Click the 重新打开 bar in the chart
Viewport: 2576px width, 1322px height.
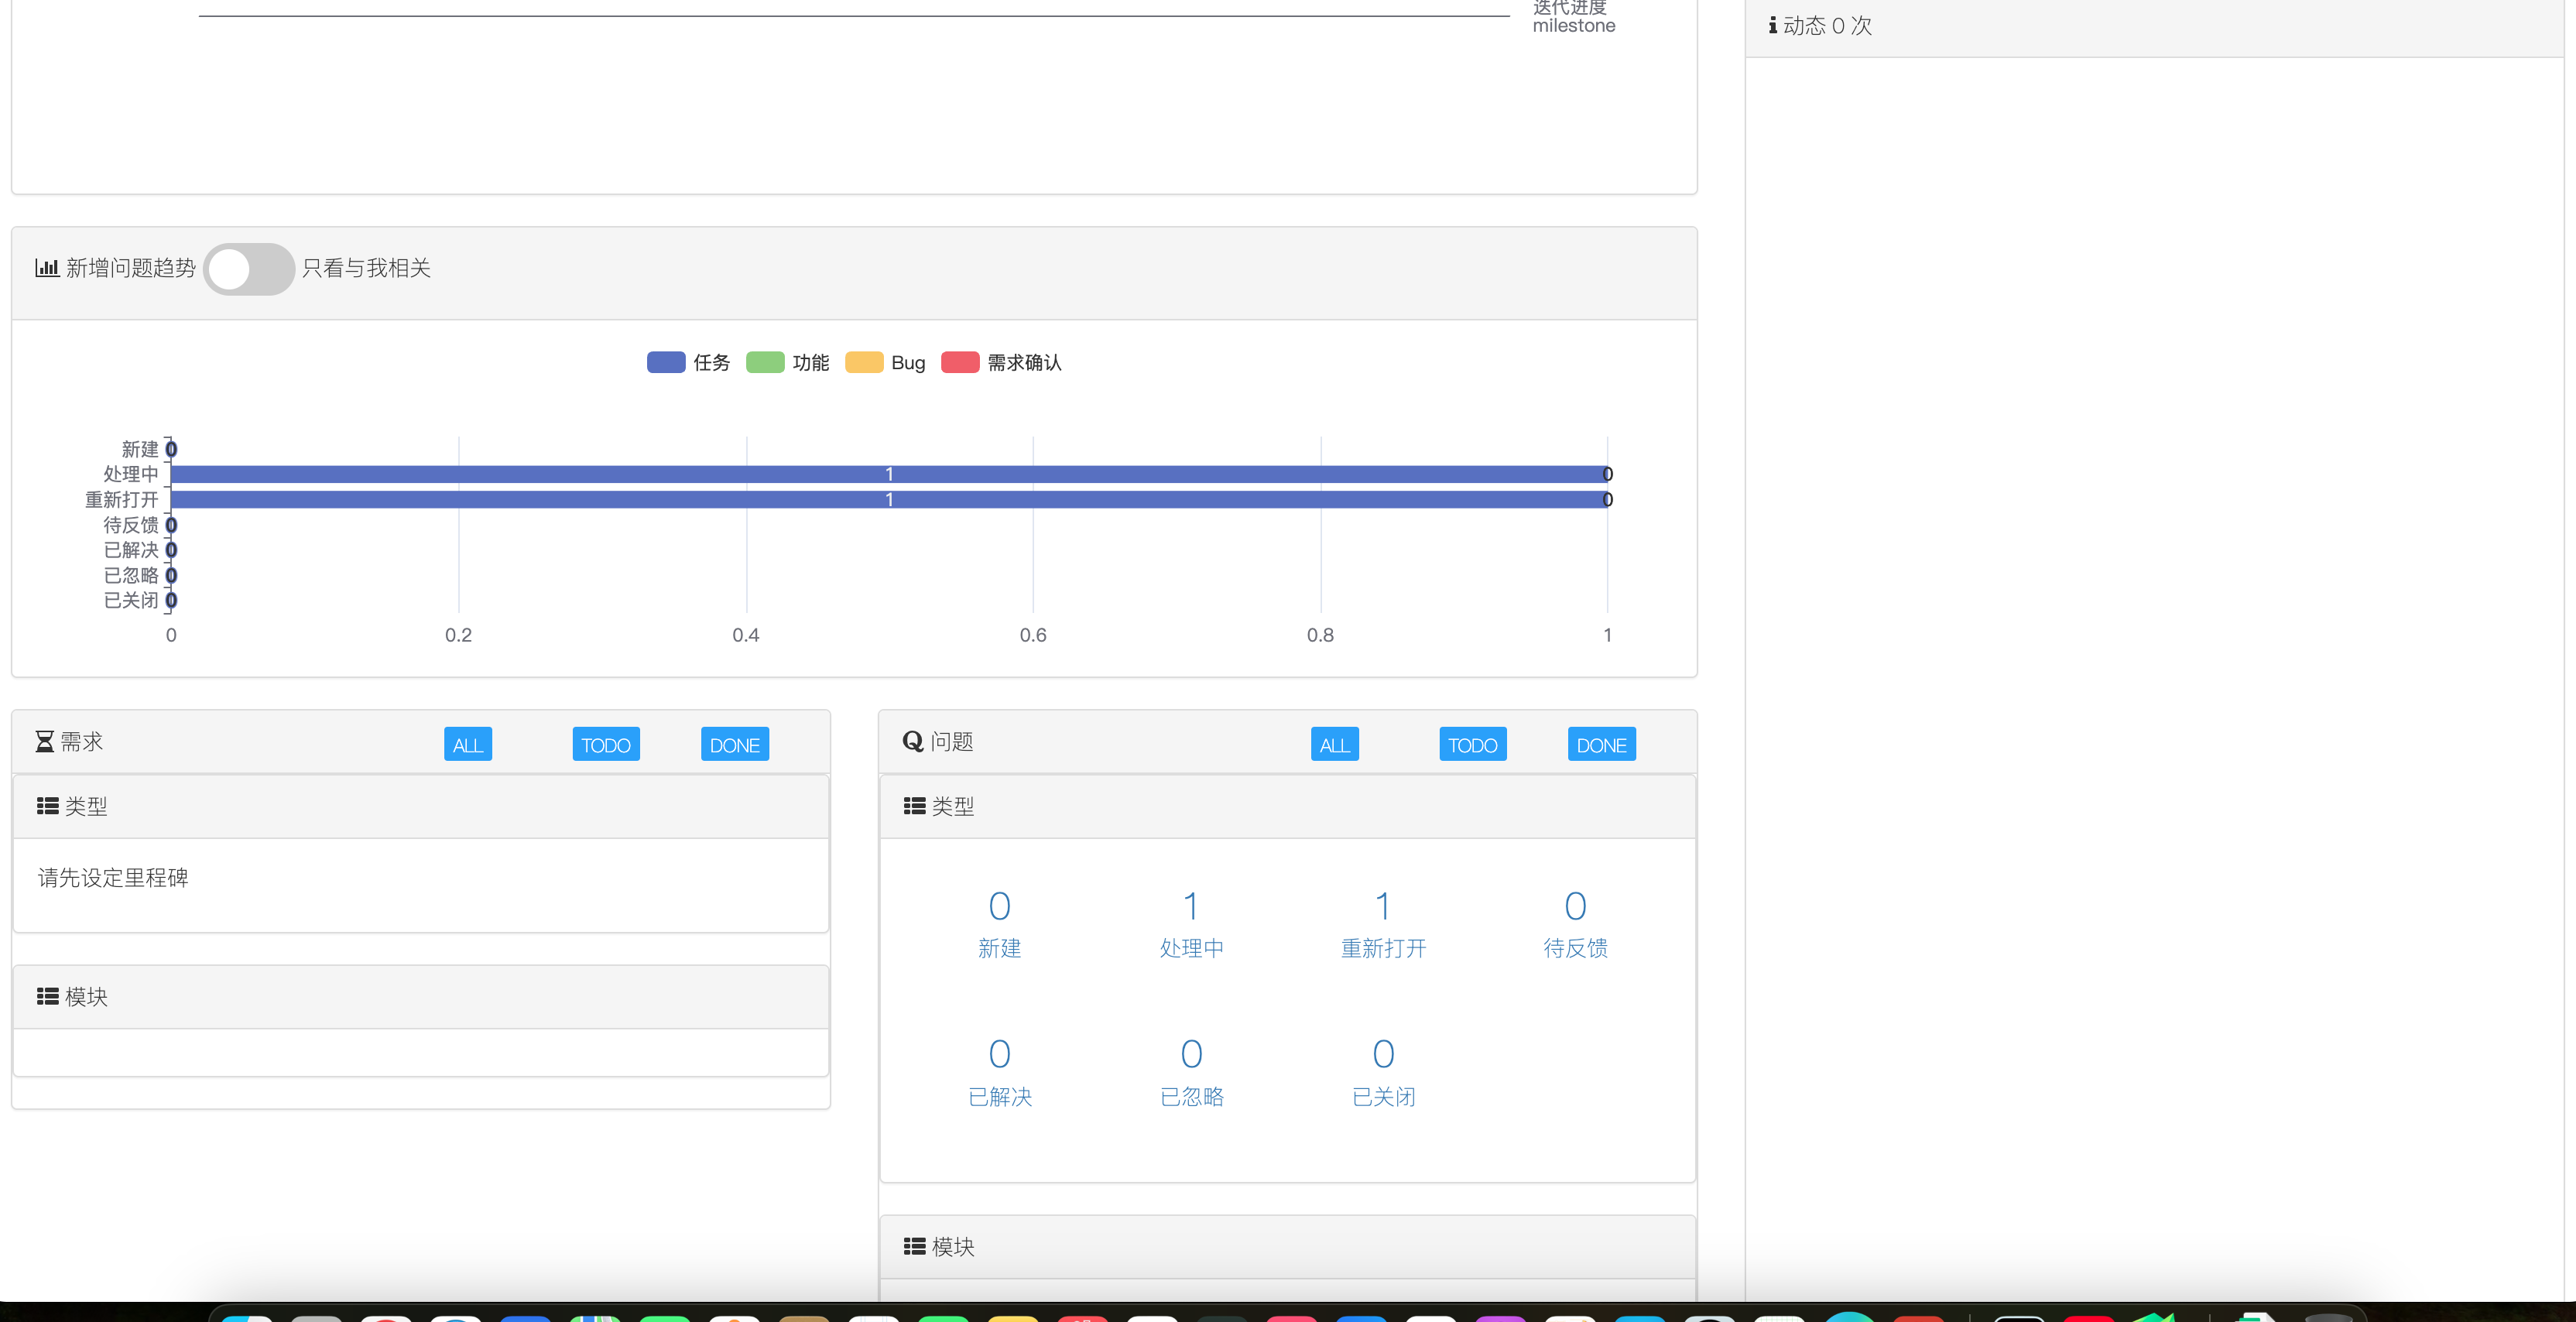pos(889,499)
